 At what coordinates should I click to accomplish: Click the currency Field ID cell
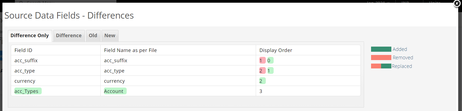(x=56, y=81)
